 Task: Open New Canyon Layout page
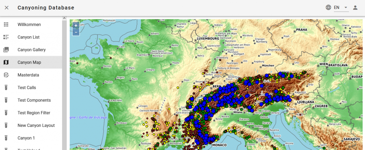coord(36,125)
